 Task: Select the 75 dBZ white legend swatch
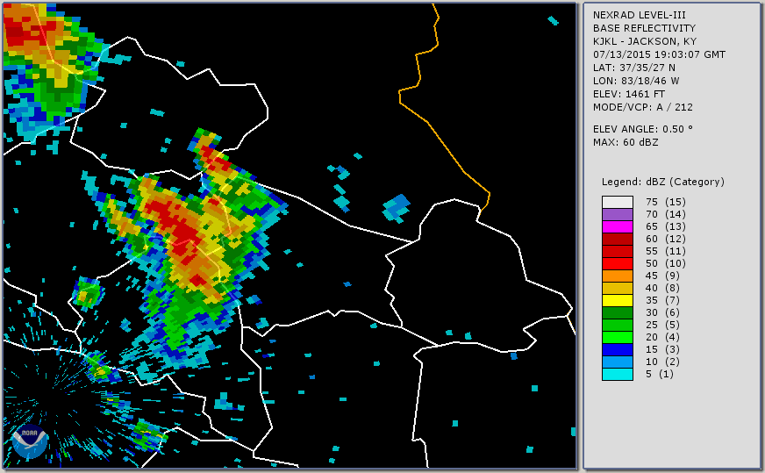[617, 202]
